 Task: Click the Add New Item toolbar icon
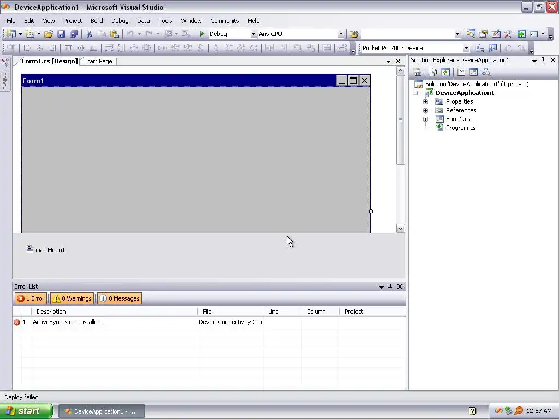(31, 34)
